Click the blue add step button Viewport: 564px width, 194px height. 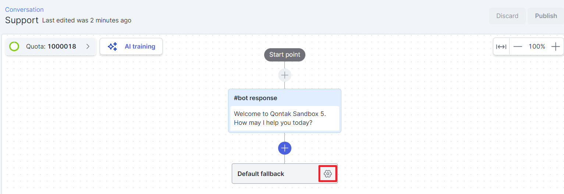coord(285,148)
